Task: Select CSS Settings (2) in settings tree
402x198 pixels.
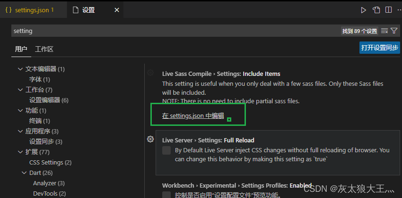Action: pos(50,163)
